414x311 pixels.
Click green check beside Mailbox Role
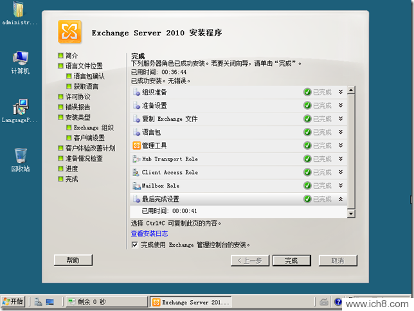point(307,186)
